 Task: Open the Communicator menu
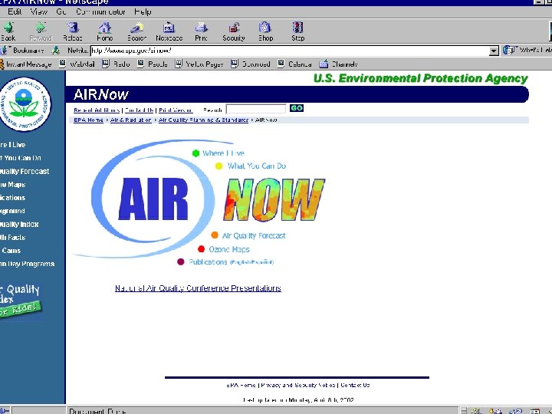[100, 11]
